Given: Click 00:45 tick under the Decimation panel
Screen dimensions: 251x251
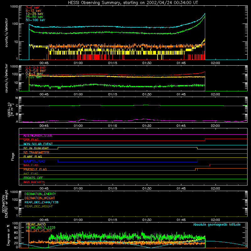Looking at the screenshot, I should [44, 220].
